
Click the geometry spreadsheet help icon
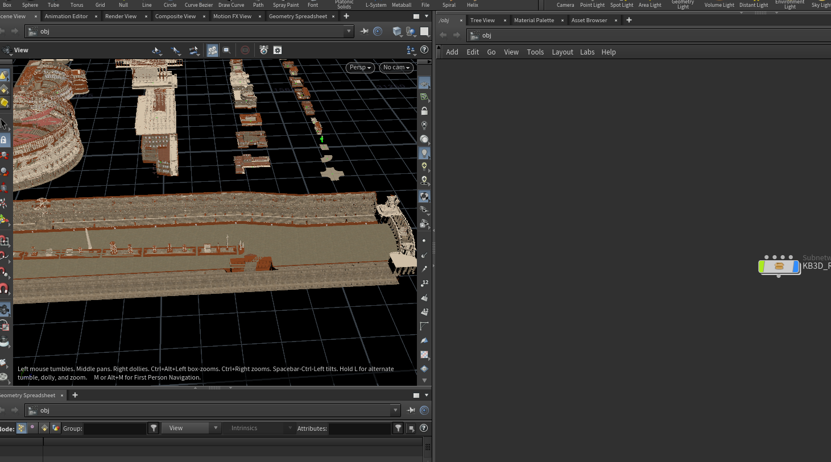tap(424, 428)
